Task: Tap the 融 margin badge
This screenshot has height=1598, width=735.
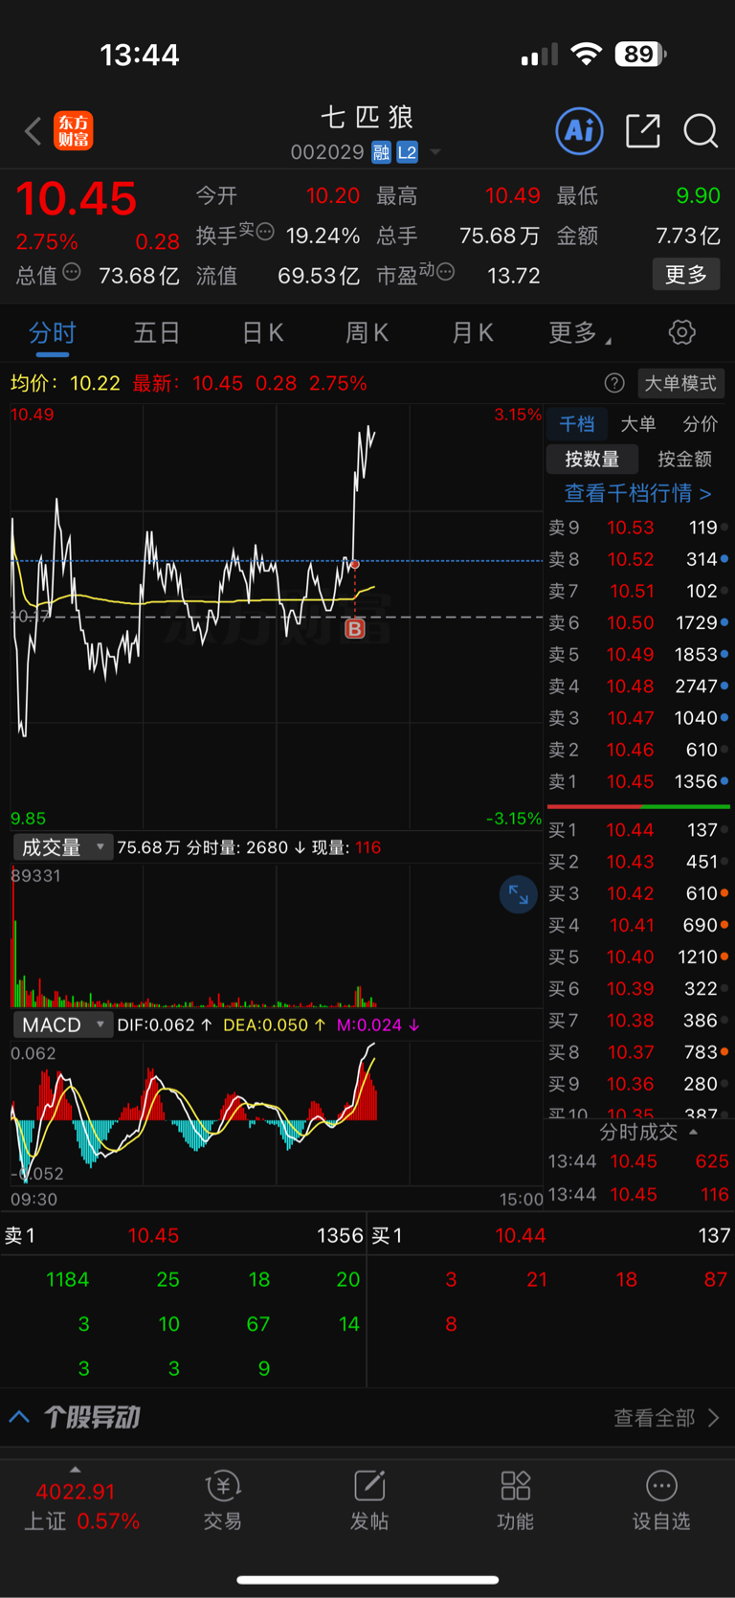Action: coord(381,152)
